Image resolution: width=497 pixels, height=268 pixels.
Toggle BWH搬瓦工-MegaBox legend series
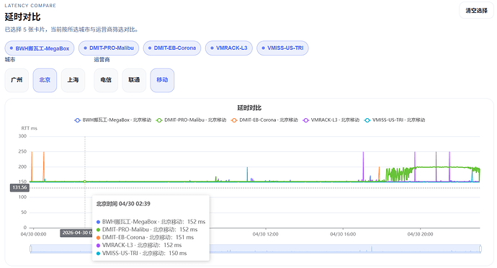tap(113, 120)
